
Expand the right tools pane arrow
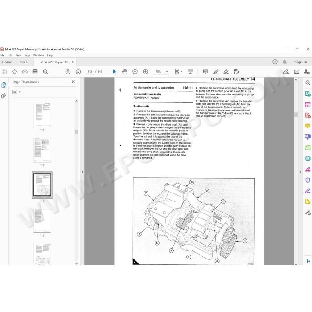(300, 172)
